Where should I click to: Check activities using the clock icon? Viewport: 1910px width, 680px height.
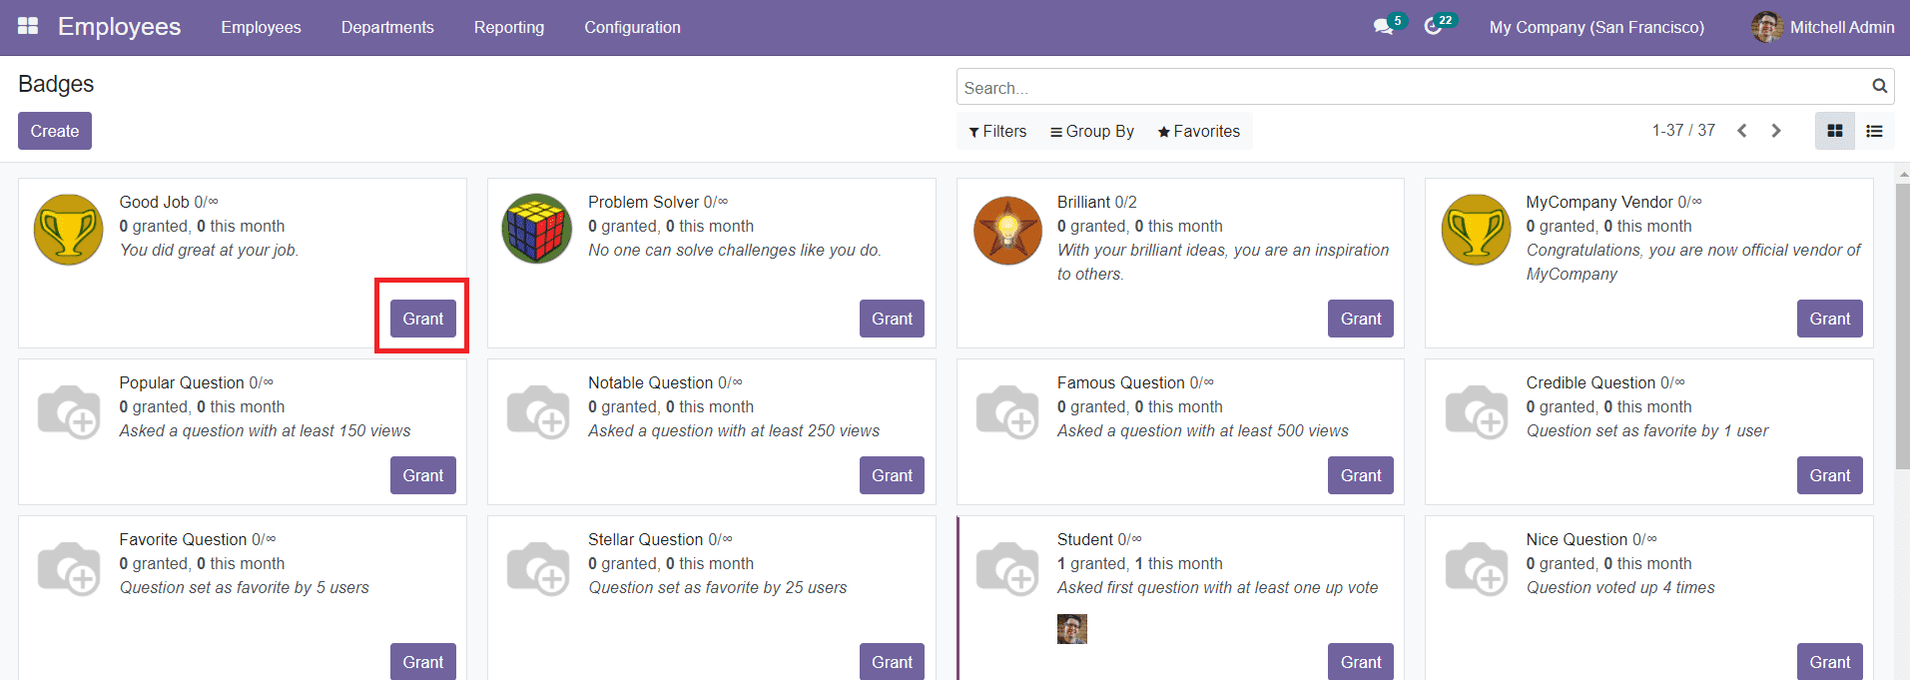1435,28
